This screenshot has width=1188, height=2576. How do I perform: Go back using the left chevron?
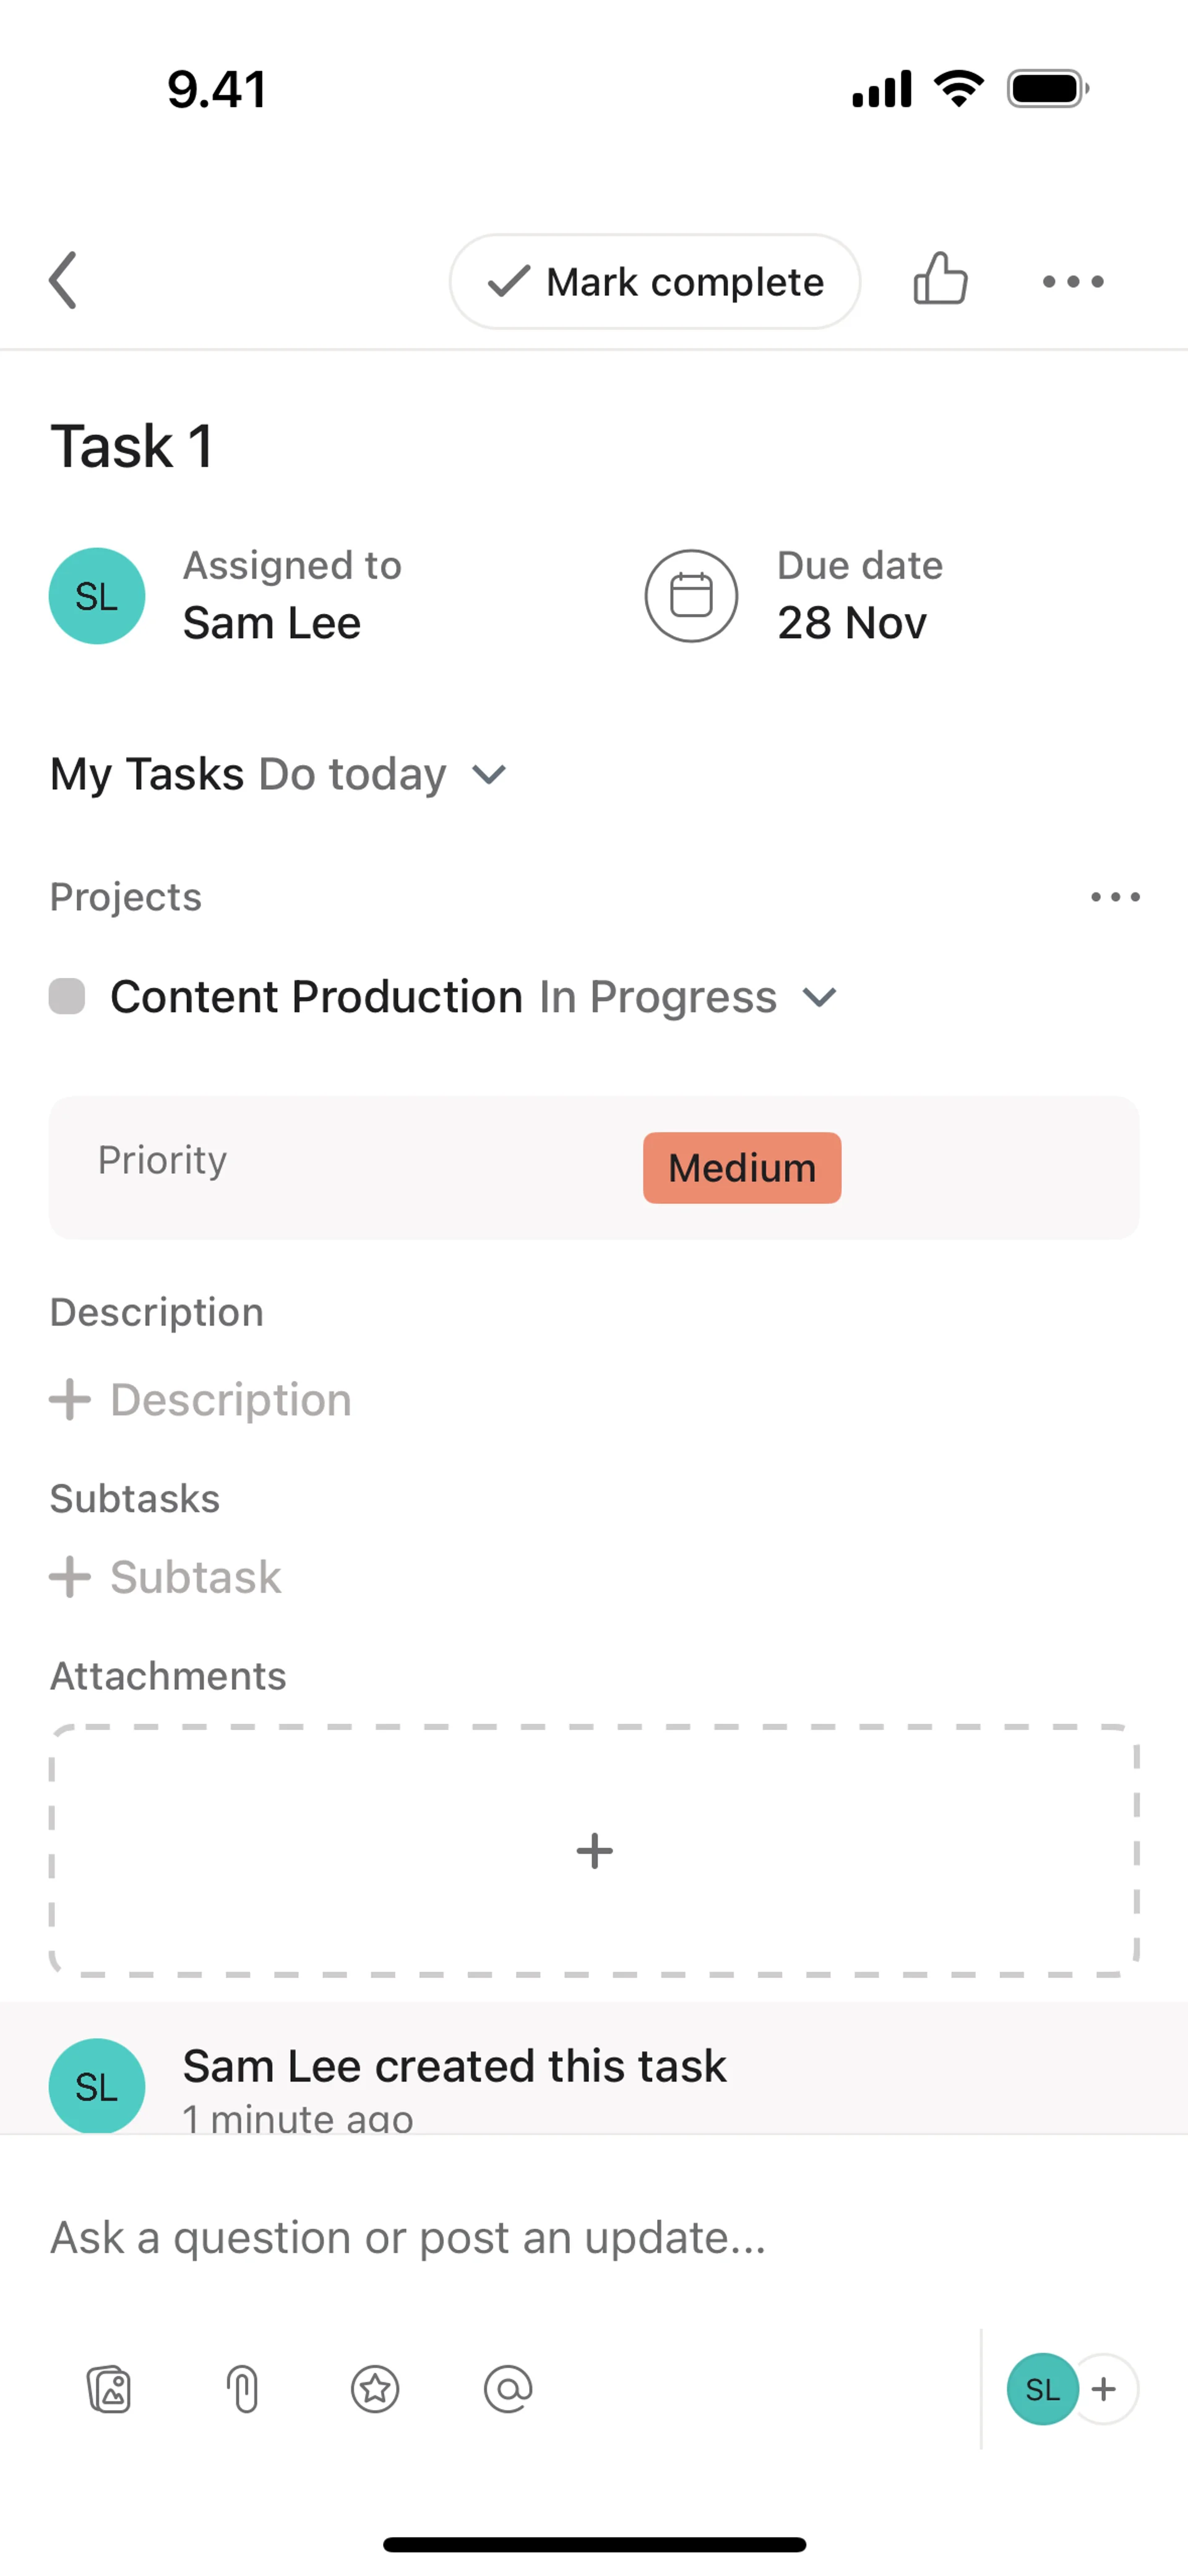(64, 281)
